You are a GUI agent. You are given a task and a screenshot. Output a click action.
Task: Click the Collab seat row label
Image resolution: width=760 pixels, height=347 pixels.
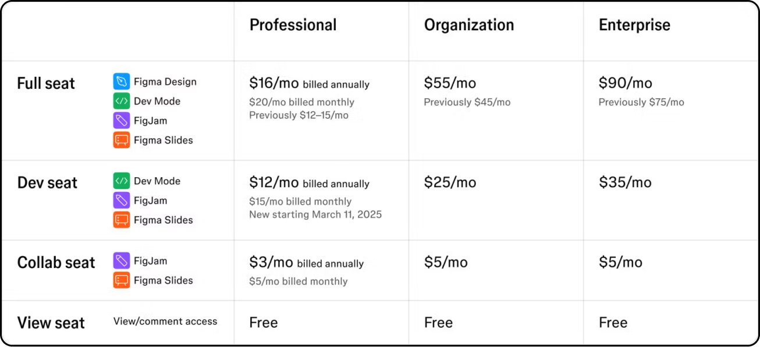(56, 263)
